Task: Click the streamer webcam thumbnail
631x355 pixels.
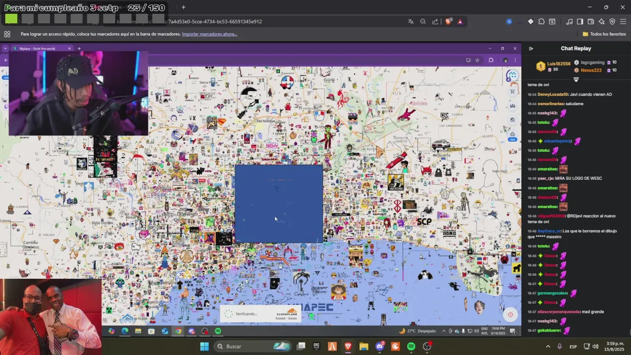Action: click(78, 93)
